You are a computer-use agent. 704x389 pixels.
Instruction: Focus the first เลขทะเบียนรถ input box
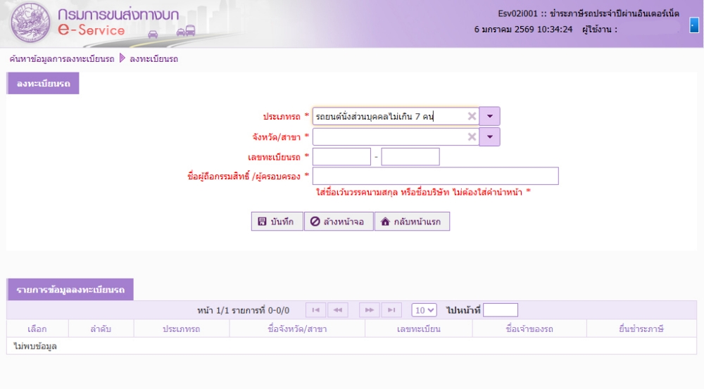click(x=341, y=157)
